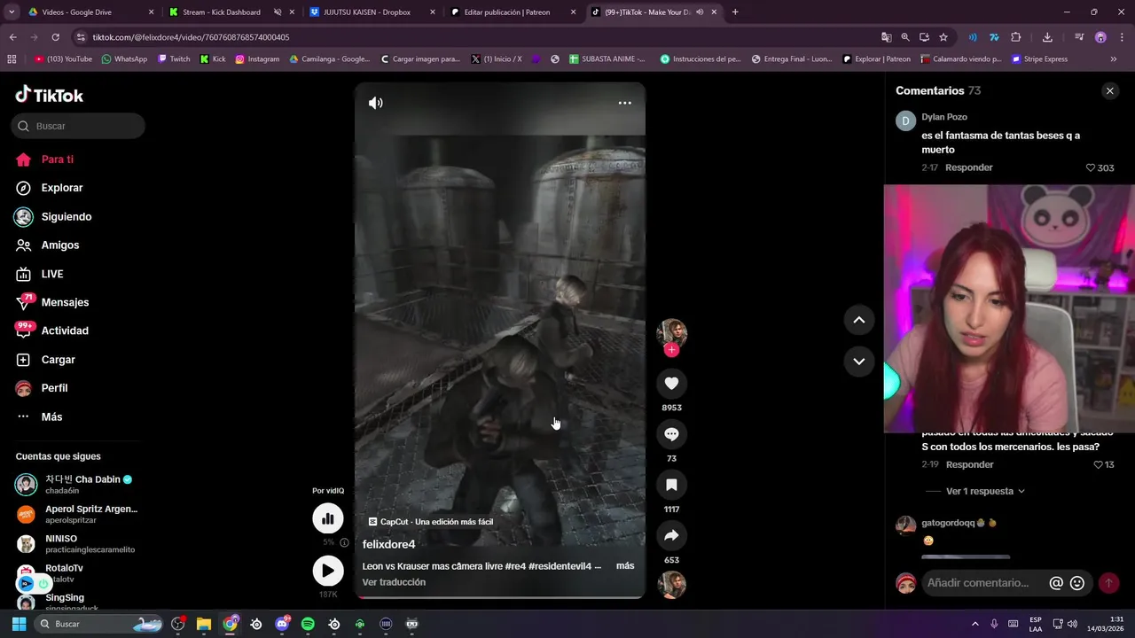The width and height of the screenshot is (1135, 638).
Task: Open browser extensions puzzle icon
Action: [1016, 37]
